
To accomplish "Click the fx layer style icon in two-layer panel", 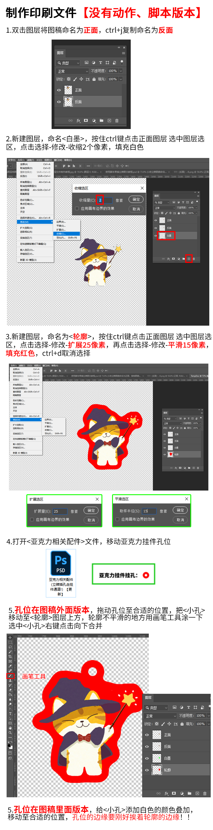I will pyautogui.click(x=79, y=121).
